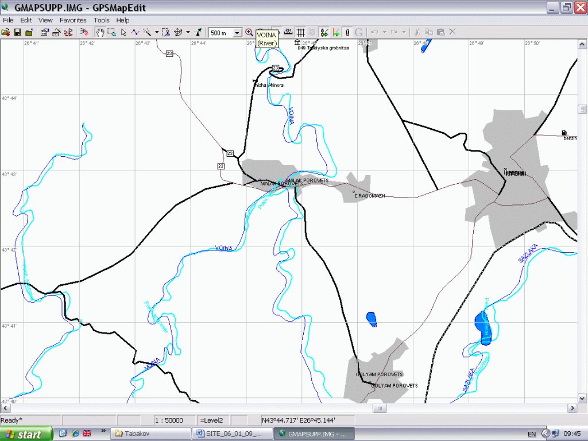Viewport: 588px width, 441px height.
Task: Expand the transform tool dropdown arrow
Action: click(188, 33)
